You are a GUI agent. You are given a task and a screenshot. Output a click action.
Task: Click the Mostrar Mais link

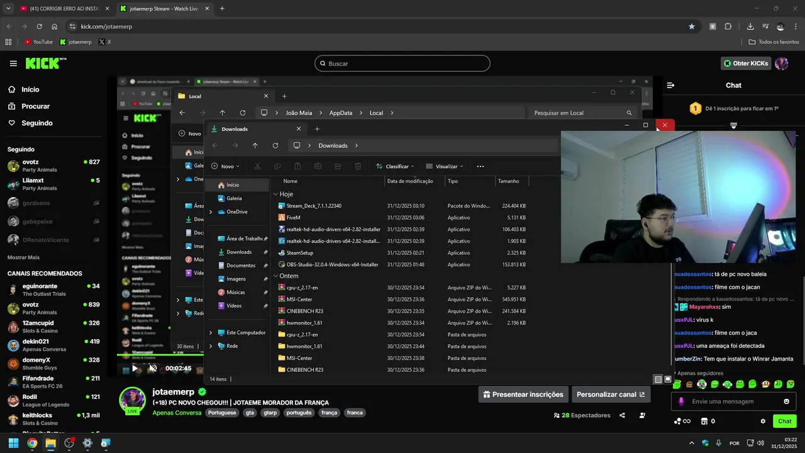(x=23, y=257)
